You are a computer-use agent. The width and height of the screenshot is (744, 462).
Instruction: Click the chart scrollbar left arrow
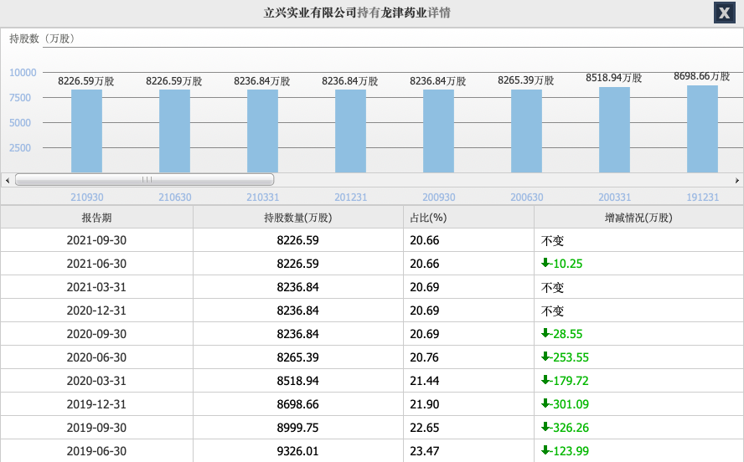8,180
